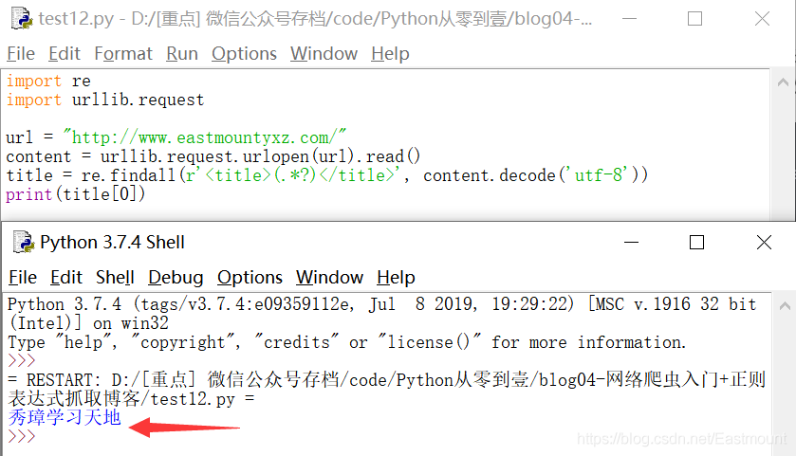Click the test12.py editor window Python icon
The height and width of the screenshot is (456, 796).
22,18
